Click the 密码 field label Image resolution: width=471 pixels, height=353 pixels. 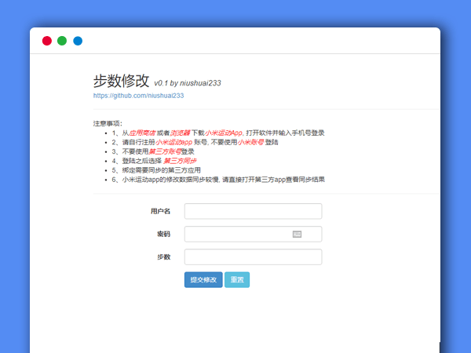[x=163, y=234]
